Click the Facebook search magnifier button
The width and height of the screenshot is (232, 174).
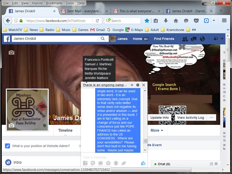103,39
